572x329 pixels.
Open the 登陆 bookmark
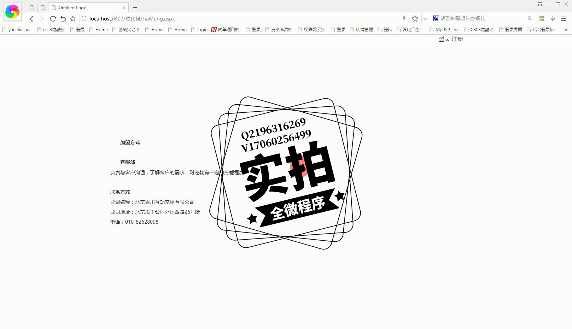coord(385,30)
